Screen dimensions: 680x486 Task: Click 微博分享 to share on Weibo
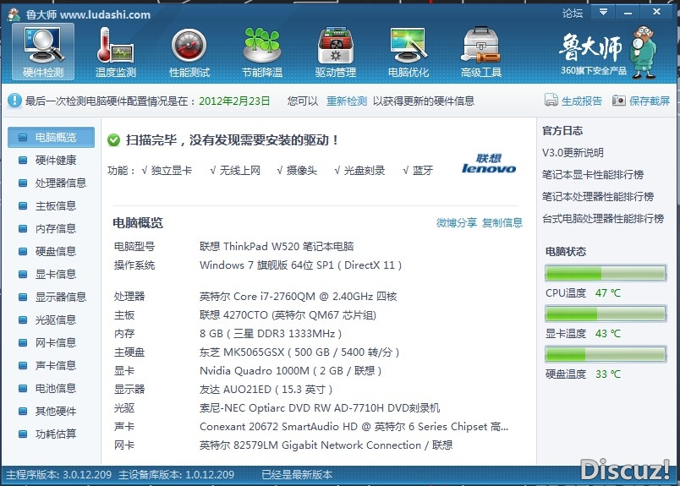[x=456, y=223]
